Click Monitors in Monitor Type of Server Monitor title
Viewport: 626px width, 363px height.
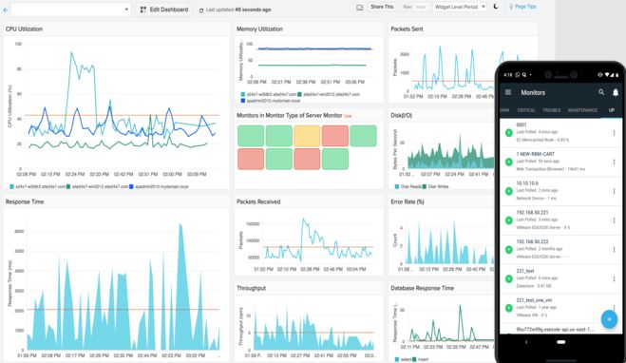(x=289, y=115)
